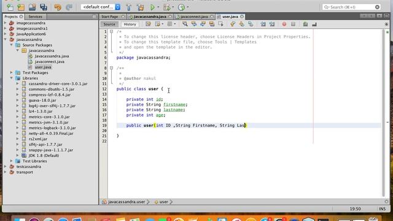Switch to the Services tab

36,17
